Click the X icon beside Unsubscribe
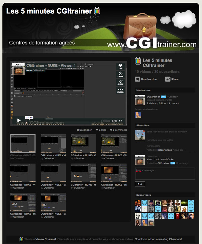Image resolution: width=202 pixels, height=244 pixels. pyautogui.click(x=137, y=79)
